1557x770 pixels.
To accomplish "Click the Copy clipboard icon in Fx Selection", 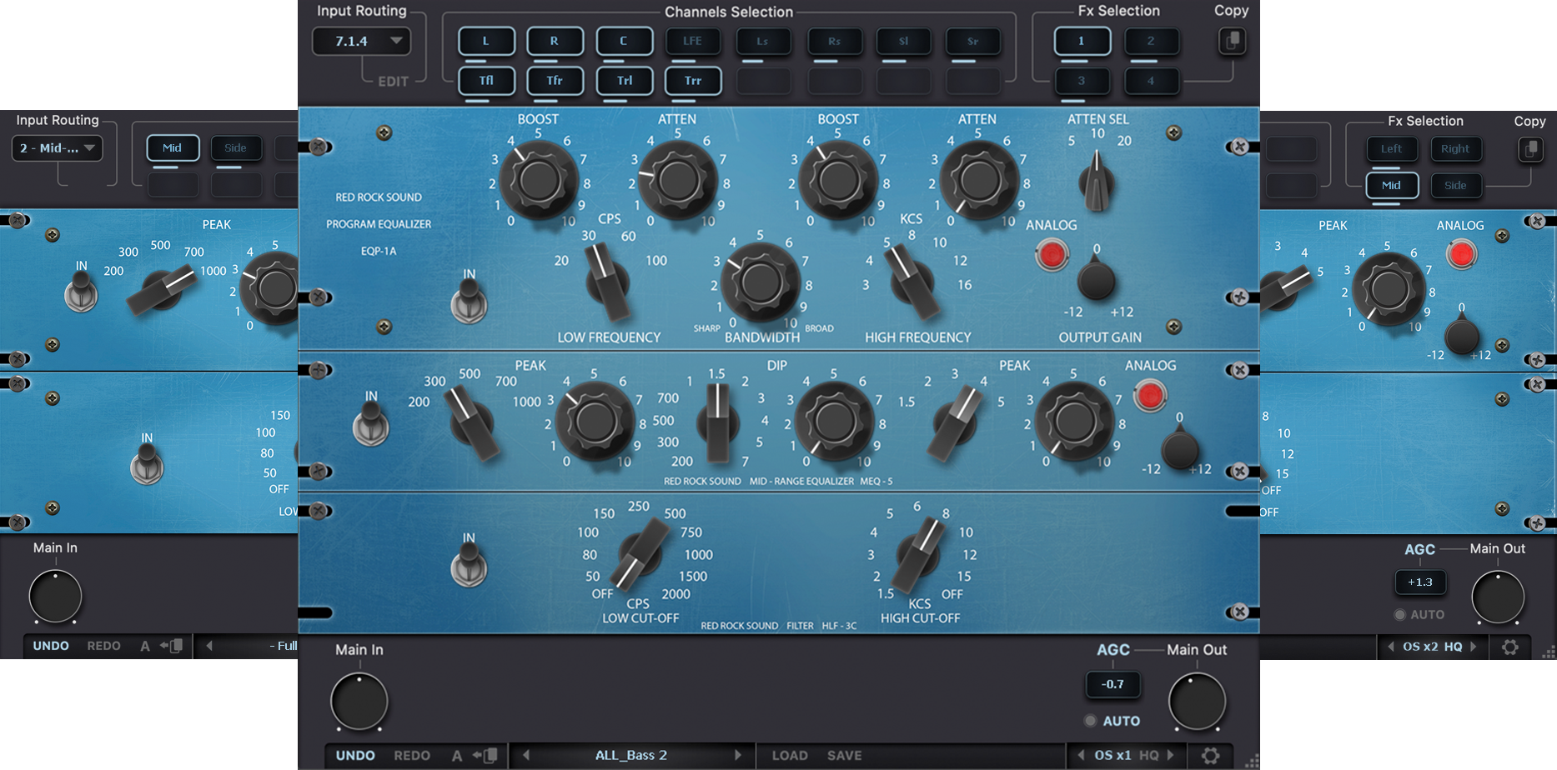I will pyautogui.click(x=1233, y=42).
